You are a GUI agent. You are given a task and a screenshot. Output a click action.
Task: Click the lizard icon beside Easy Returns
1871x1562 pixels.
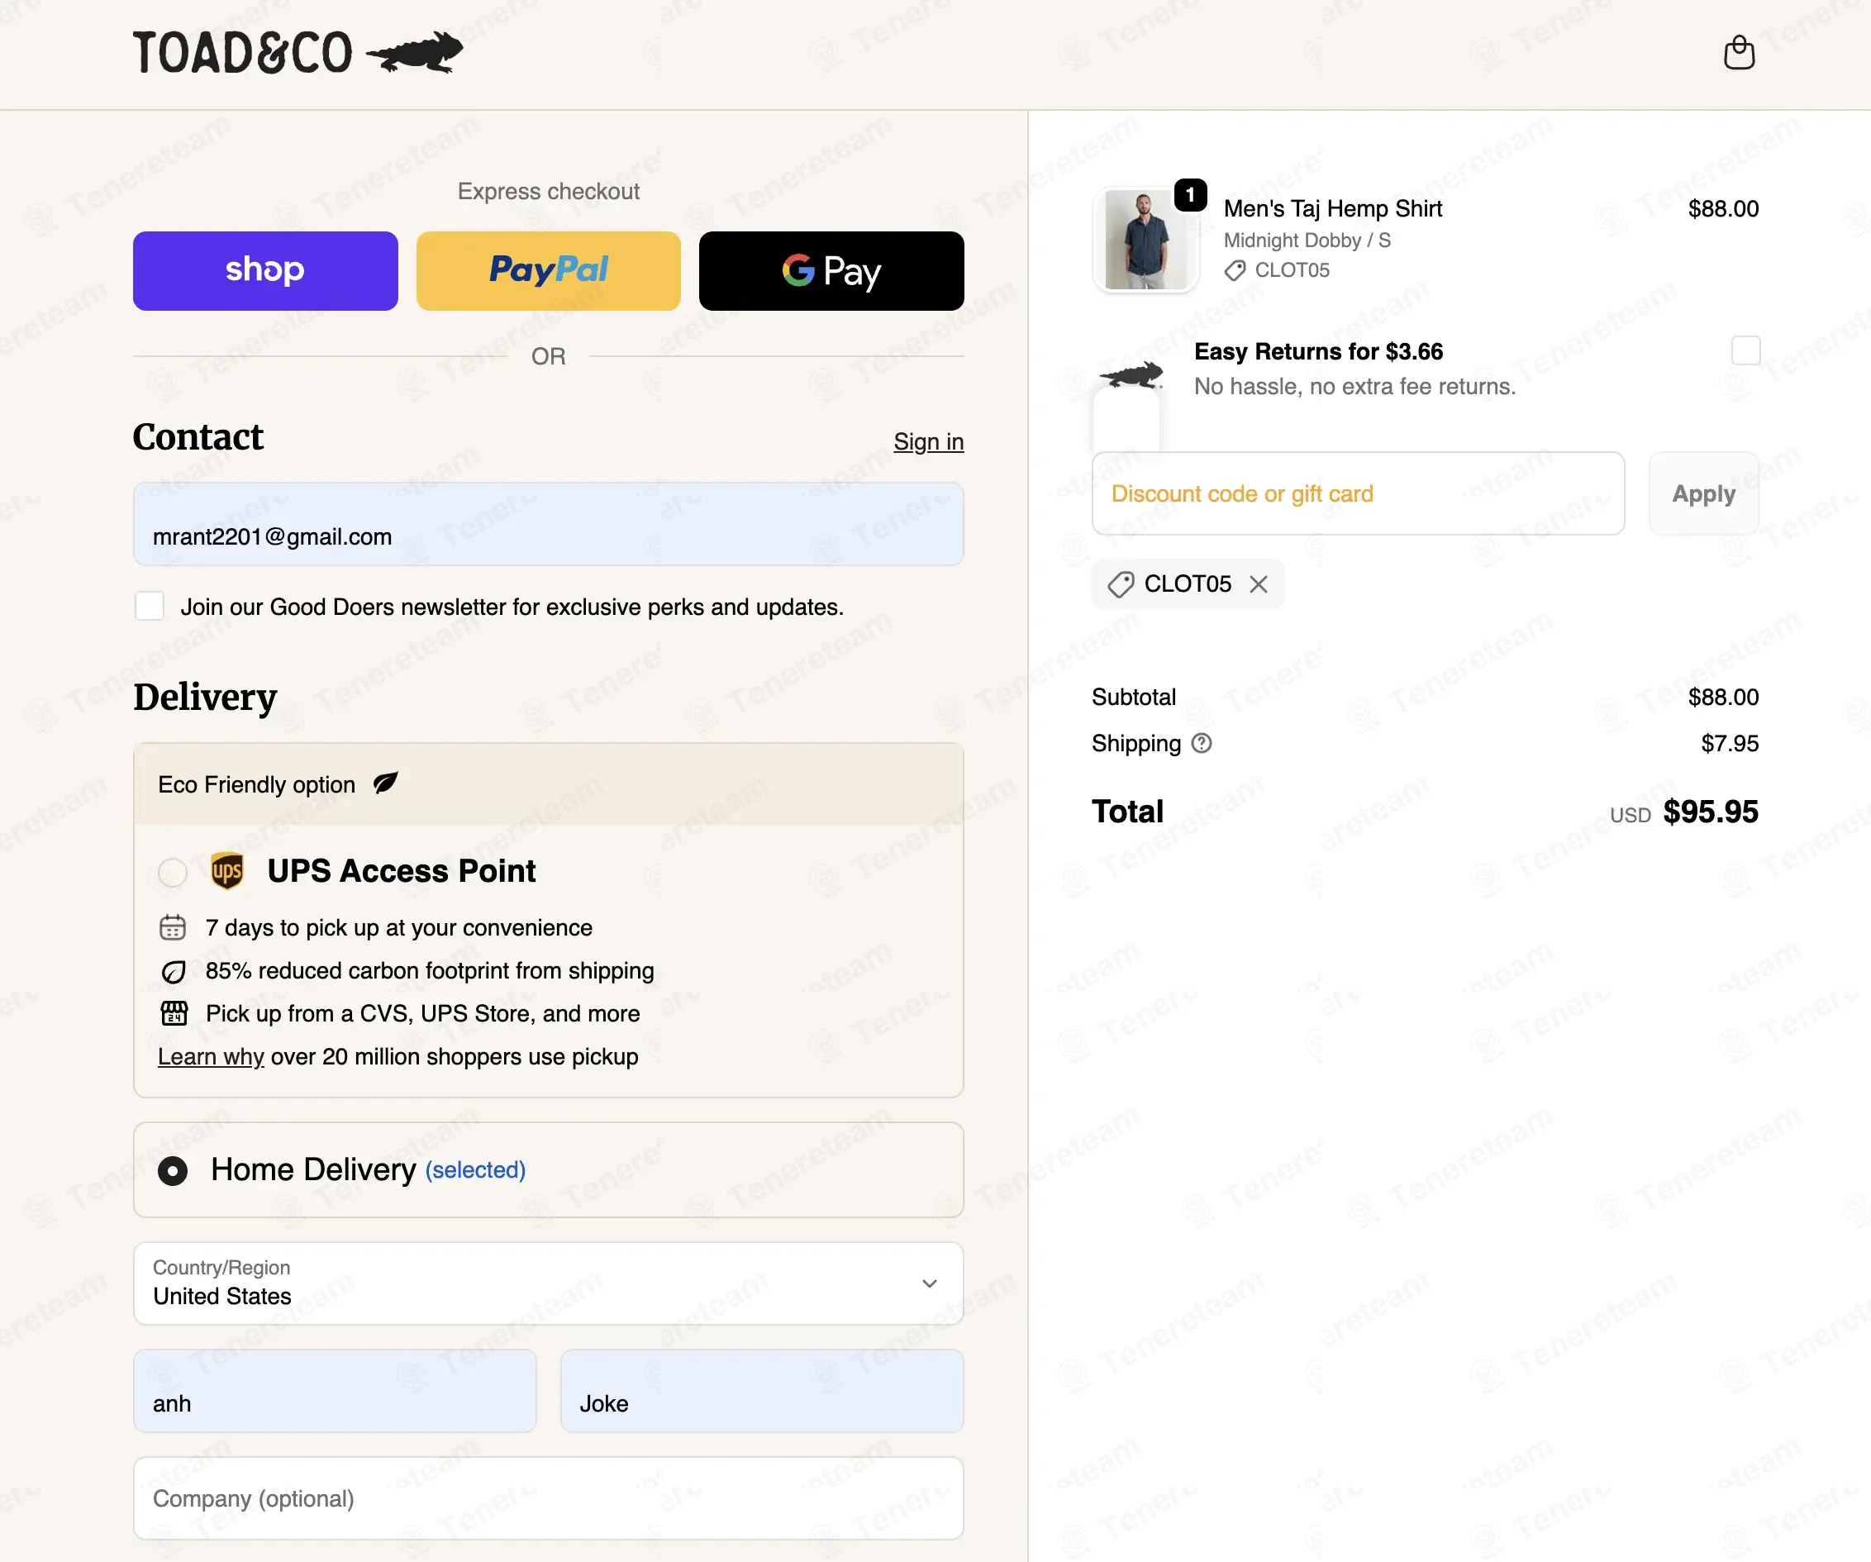1131,374
